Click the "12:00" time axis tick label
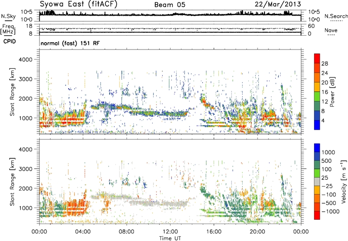Screen dimensions: 348x241 click(x=170, y=232)
